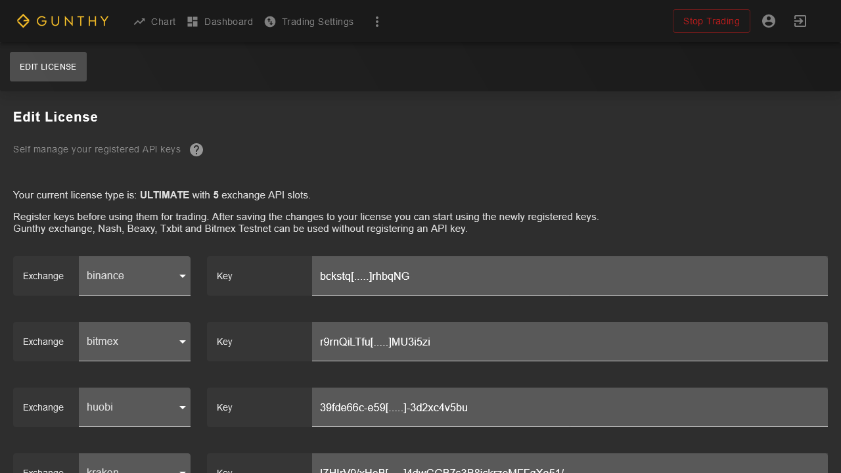Edit the huobi API key field
The height and width of the screenshot is (473, 841).
569,407
